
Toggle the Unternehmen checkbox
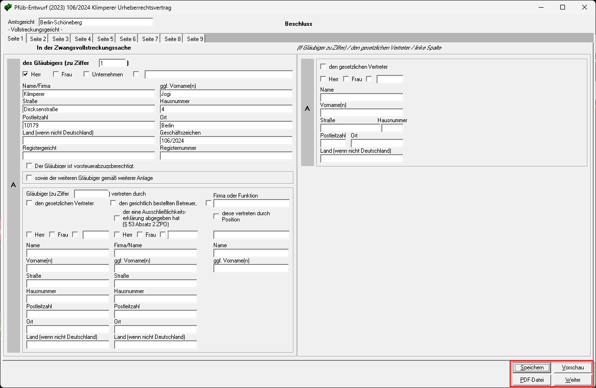click(86, 74)
